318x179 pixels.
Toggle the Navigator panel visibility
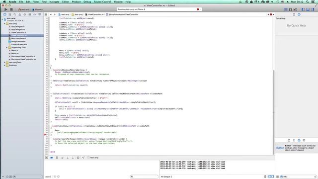click(304, 9)
